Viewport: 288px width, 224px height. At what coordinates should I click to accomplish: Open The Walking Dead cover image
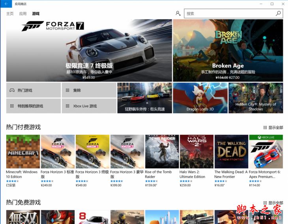pos(231,151)
